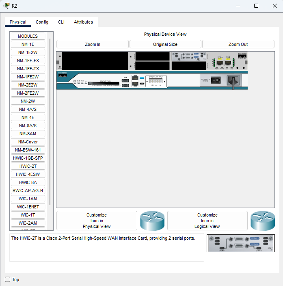Image resolution: width=283 pixels, height=286 pixels.
Task: Click the installed HWIC-2T card on router
Action: (189, 56)
